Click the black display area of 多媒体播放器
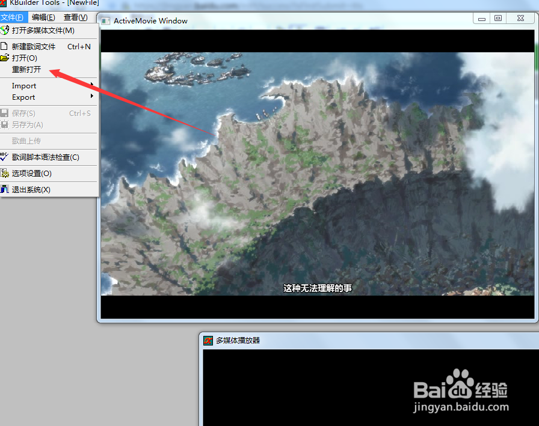The height and width of the screenshot is (426, 539). pyautogui.click(x=371, y=388)
